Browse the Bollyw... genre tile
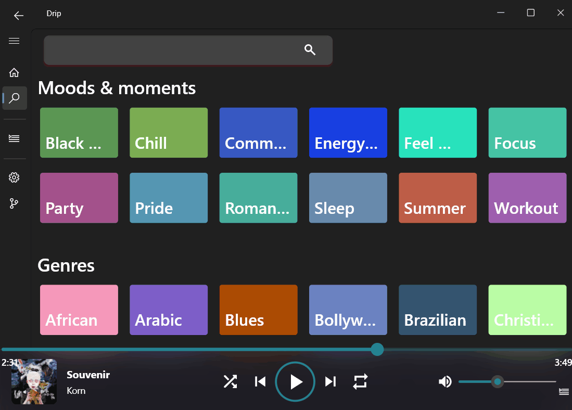The image size is (572, 410). (x=348, y=310)
